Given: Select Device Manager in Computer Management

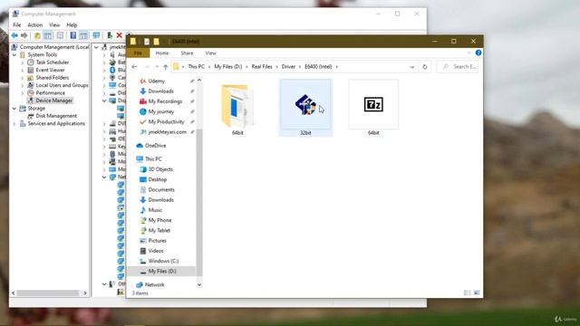Looking at the screenshot, I should click(54, 101).
